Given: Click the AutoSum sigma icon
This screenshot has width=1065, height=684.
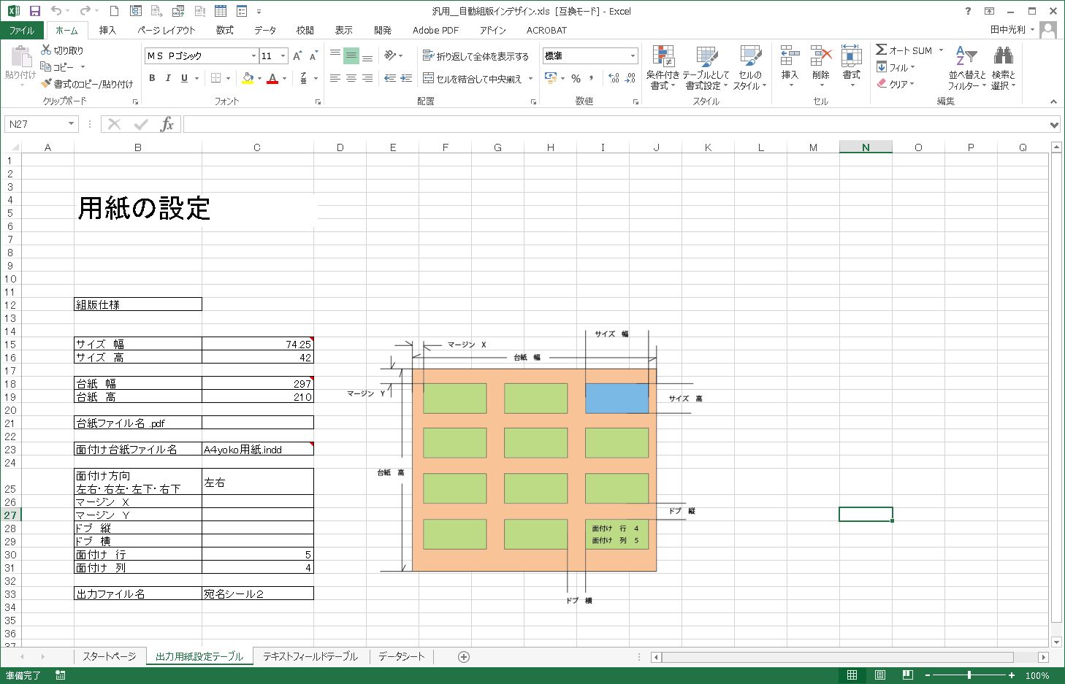Looking at the screenshot, I should (882, 50).
